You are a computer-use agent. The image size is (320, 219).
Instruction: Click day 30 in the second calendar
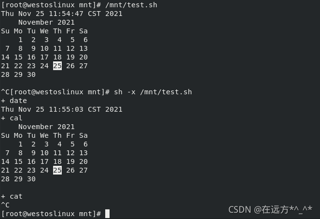tap(31, 179)
